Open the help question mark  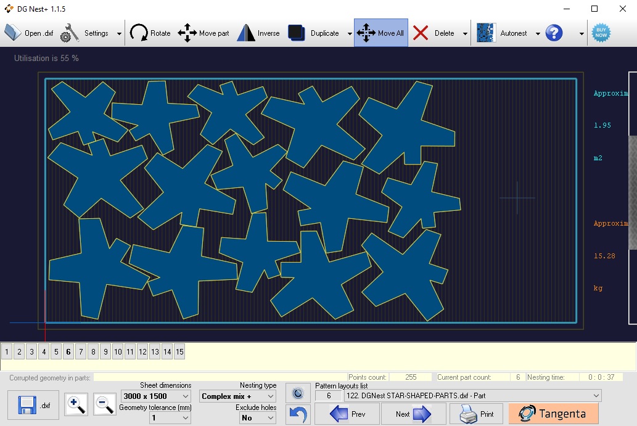(554, 33)
